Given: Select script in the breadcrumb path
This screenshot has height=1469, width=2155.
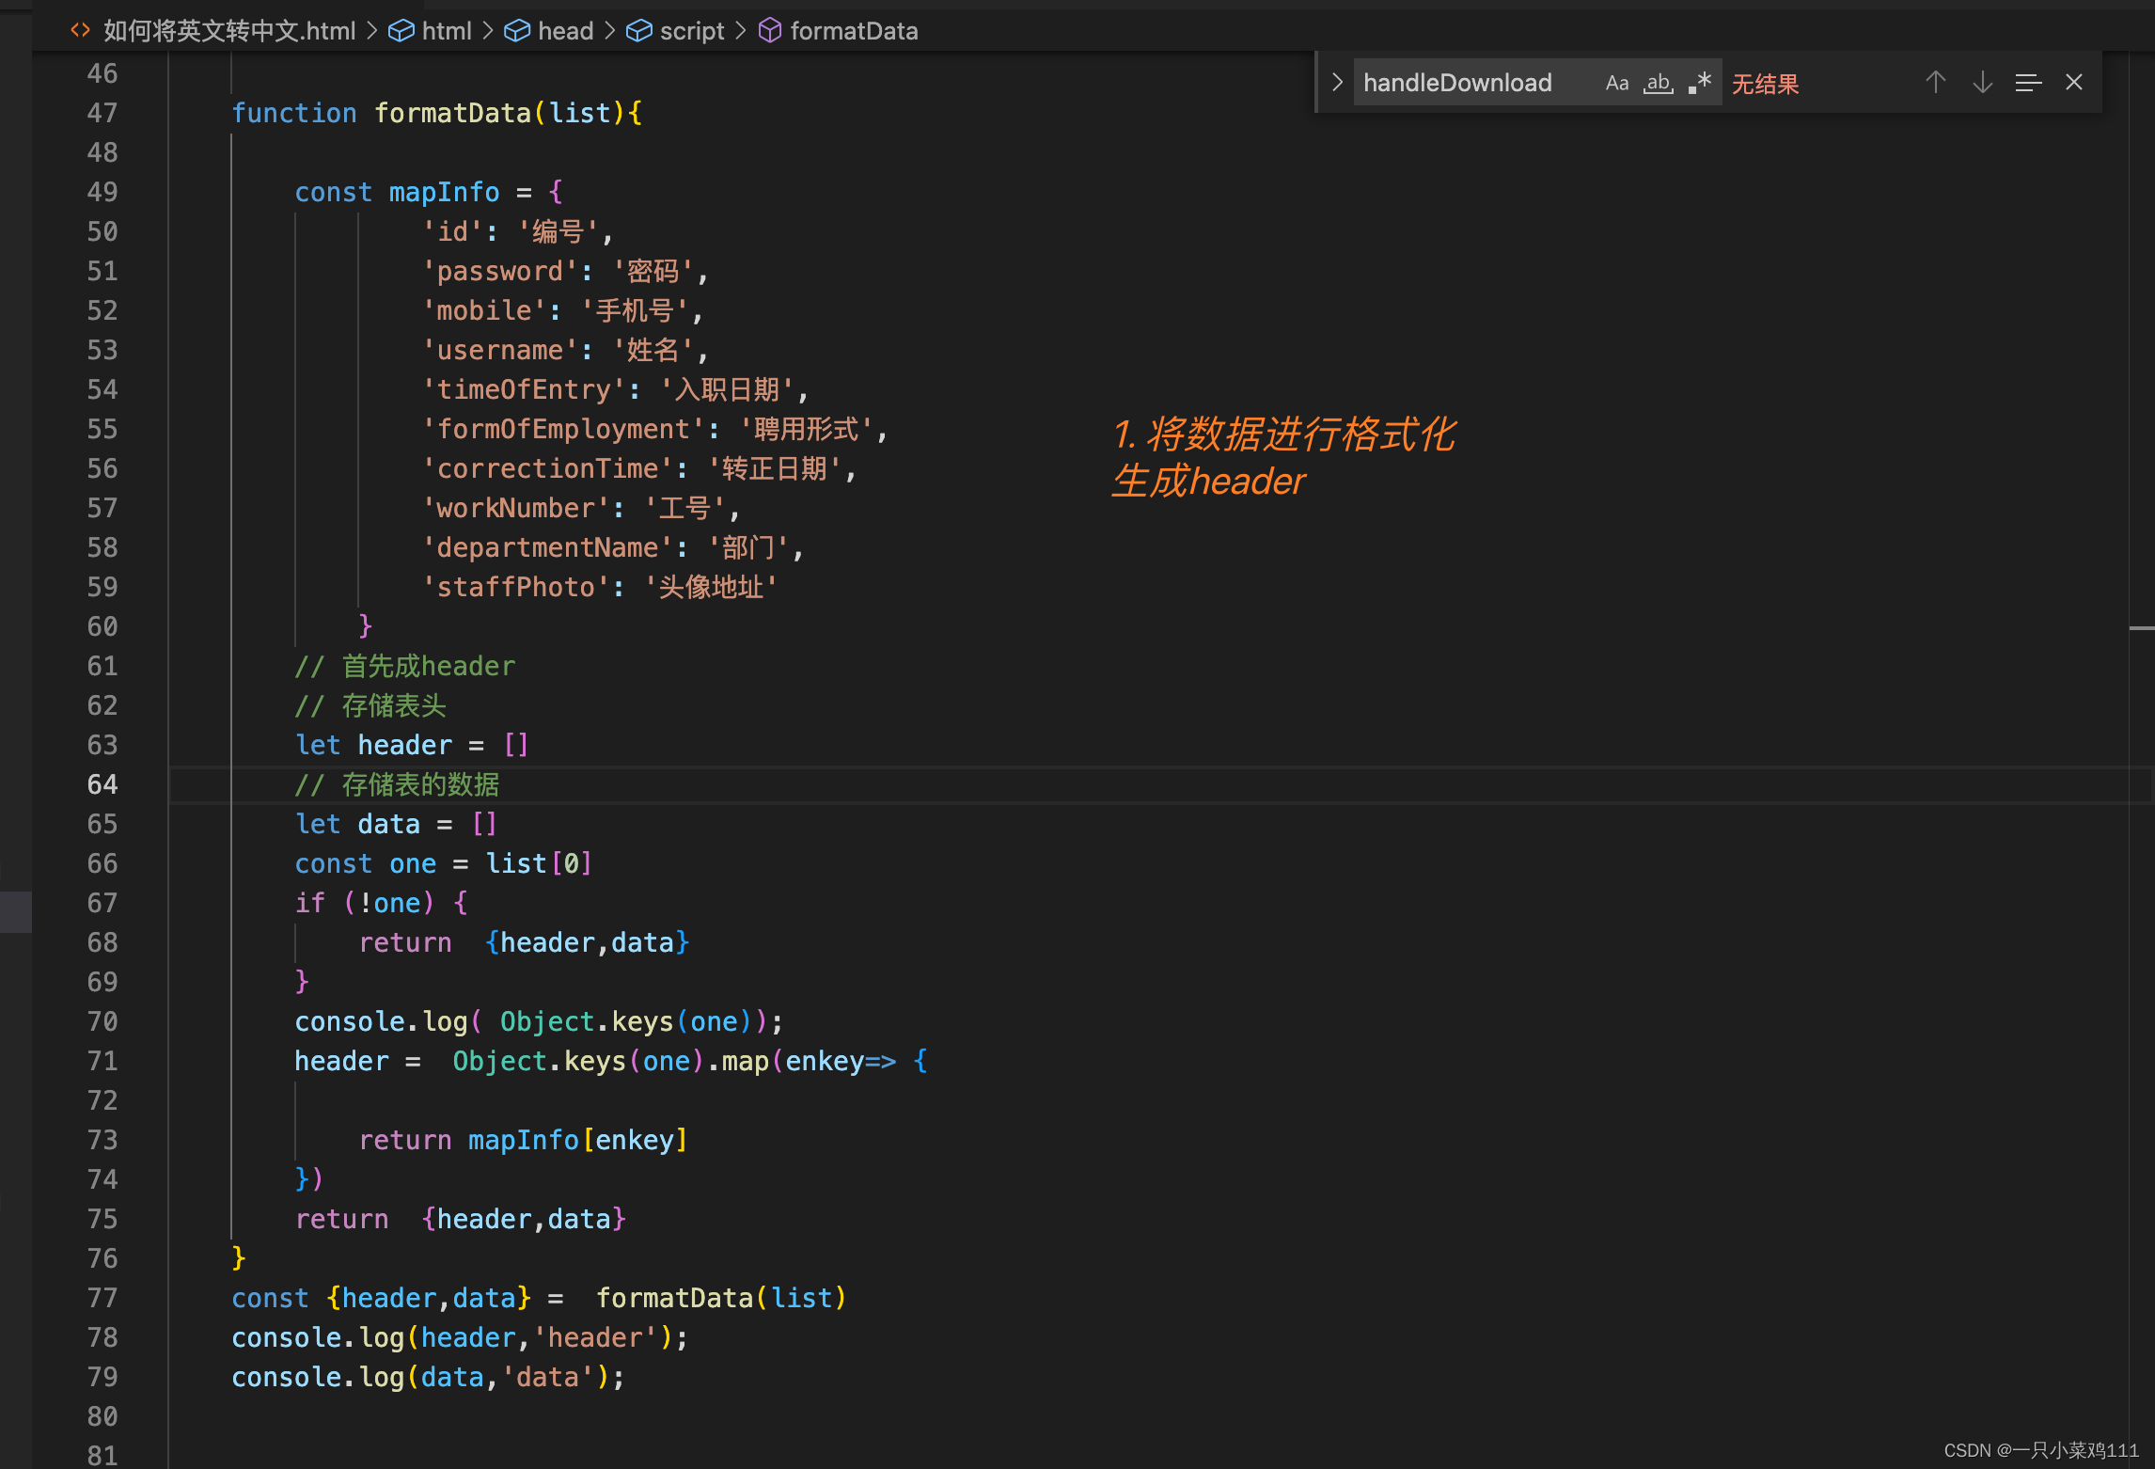Looking at the screenshot, I should [x=692, y=31].
